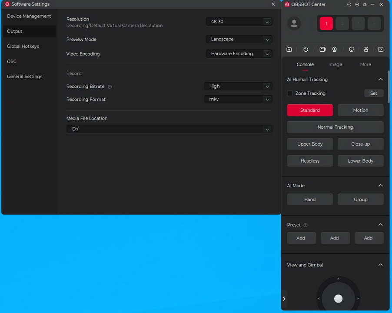The height and width of the screenshot is (313, 392).
Task: Expand the side panel with the arrow
Action: pos(284,299)
